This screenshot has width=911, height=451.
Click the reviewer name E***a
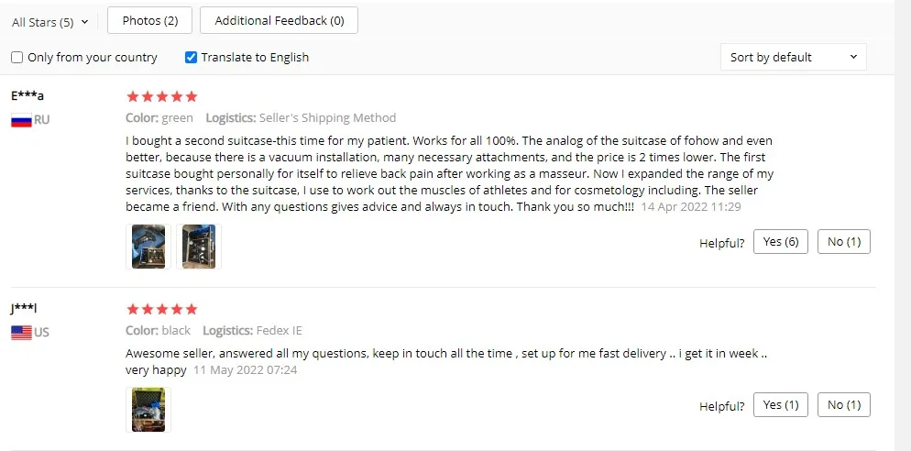[27, 96]
